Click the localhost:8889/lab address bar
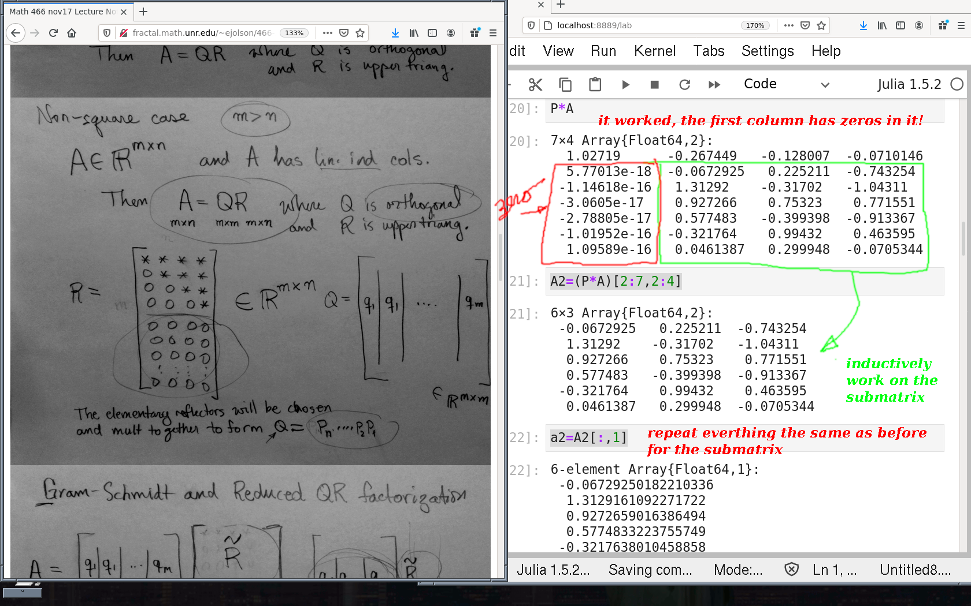The height and width of the screenshot is (606, 971). coord(636,25)
